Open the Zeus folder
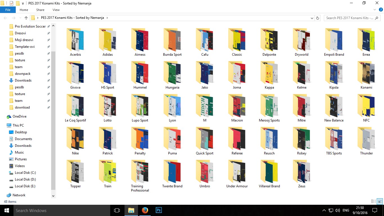The width and height of the screenshot is (384, 216). [302, 174]
